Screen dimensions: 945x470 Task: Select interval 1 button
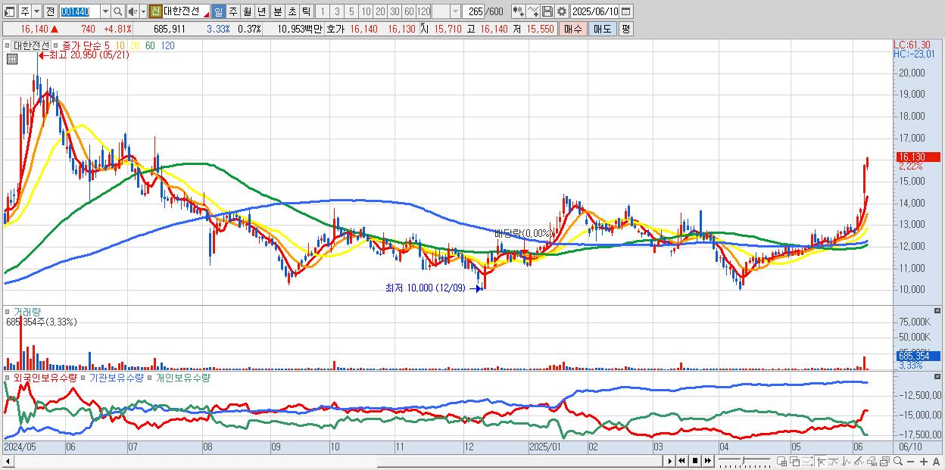tap(323, 11)
